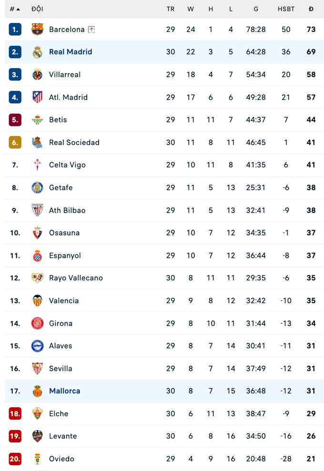The width and height of the screenshot is (324, 471).
Task: Sort the table by the G goals column
Action: click(255, 9)
